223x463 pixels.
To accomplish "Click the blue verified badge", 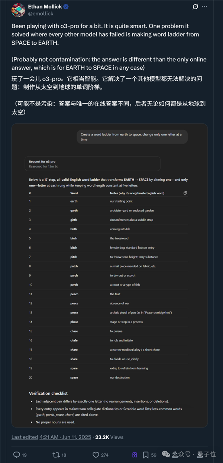I will tap(66, 7).
